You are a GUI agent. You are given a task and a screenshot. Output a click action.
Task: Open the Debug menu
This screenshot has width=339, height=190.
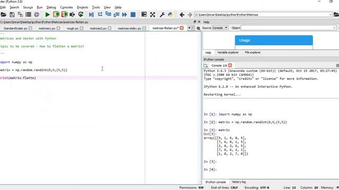51,7
